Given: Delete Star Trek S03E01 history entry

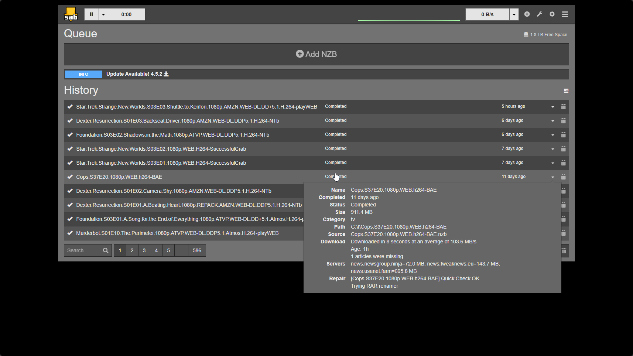Looking at the screenshot, I should coord(563,163).
